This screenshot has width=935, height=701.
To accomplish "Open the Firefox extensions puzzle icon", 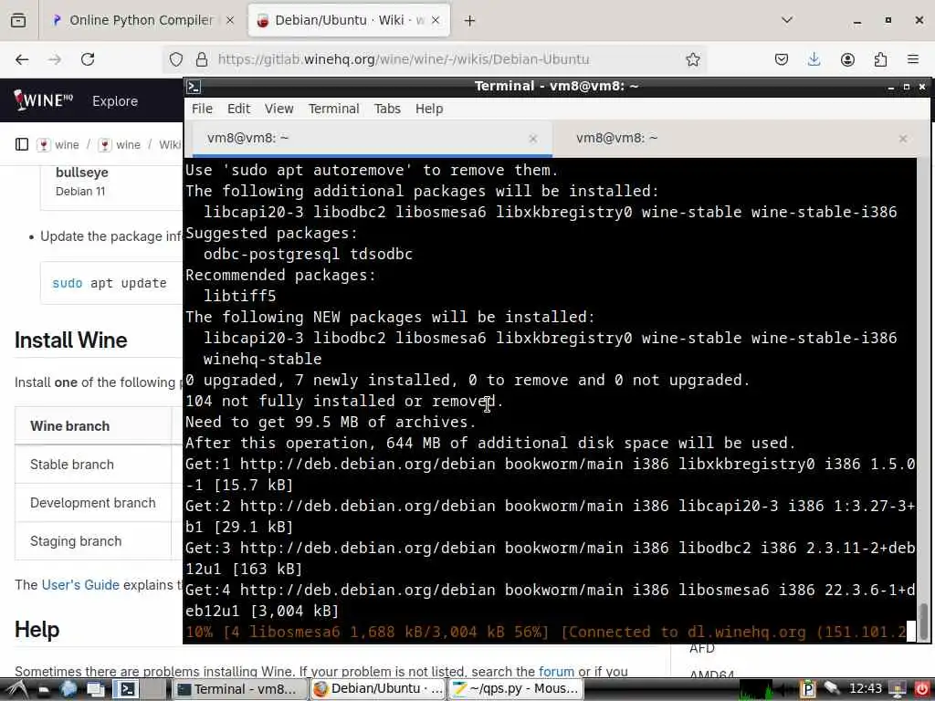I will tap(880, 59).
